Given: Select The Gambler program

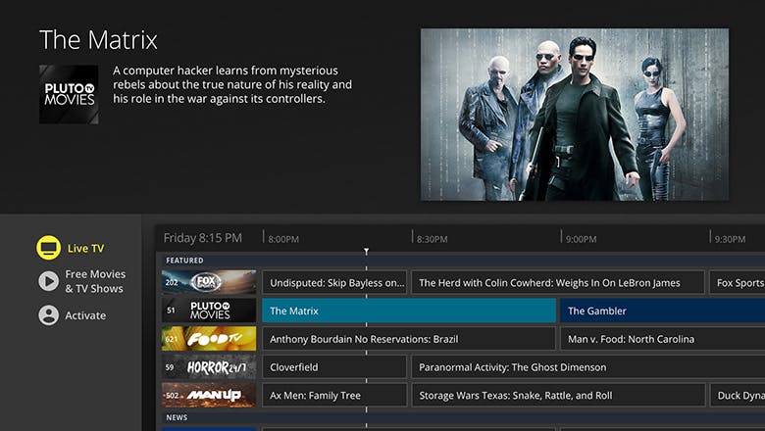Looking at the screenshot, I should tap(663, 311).
